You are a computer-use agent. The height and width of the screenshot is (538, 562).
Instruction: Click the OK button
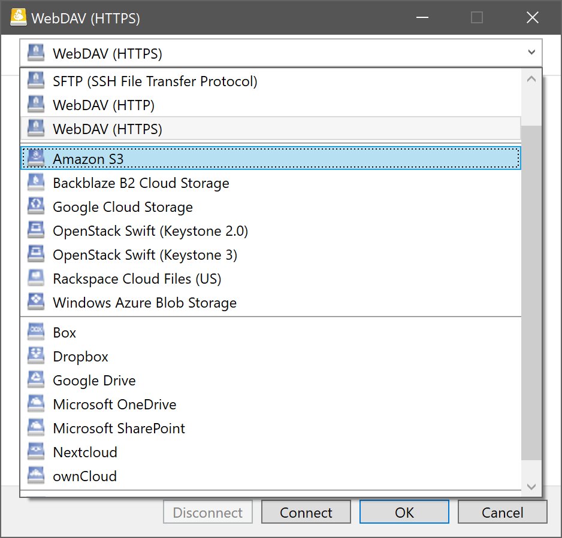click(x=404, y=512)
